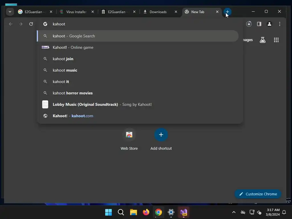Click the Customize Chrome button
This screenshot has width=292, height=219.
pos(258,194)
